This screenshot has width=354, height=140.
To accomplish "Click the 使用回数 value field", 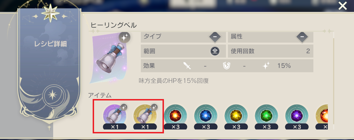I will [271, 51].
